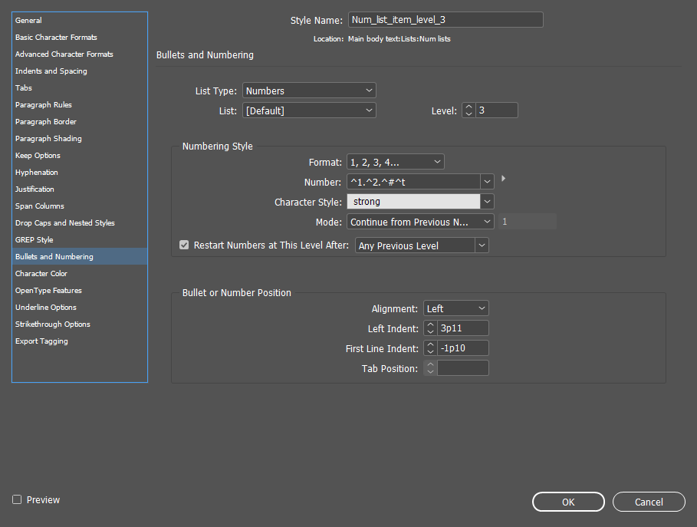This screenshot has height=527, width=697.
Task: Click the Level stepper up arrow
Action: [469, 107]
